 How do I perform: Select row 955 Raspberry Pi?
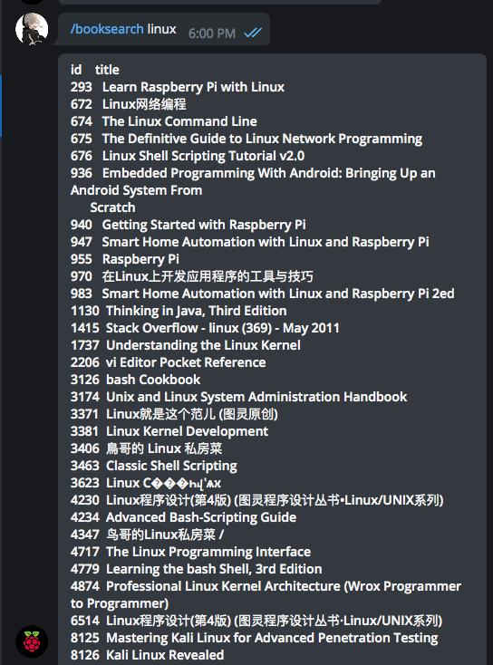tap(125, 259)
